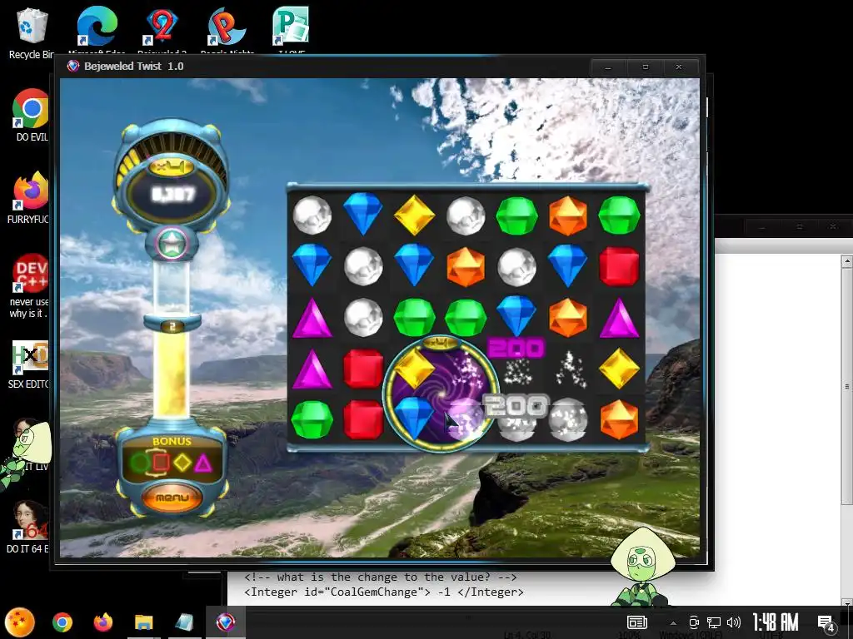The width and height of the screenshot is (853, 639).
Task: Click the Start button on the taskbar
Action: point(20,622)
